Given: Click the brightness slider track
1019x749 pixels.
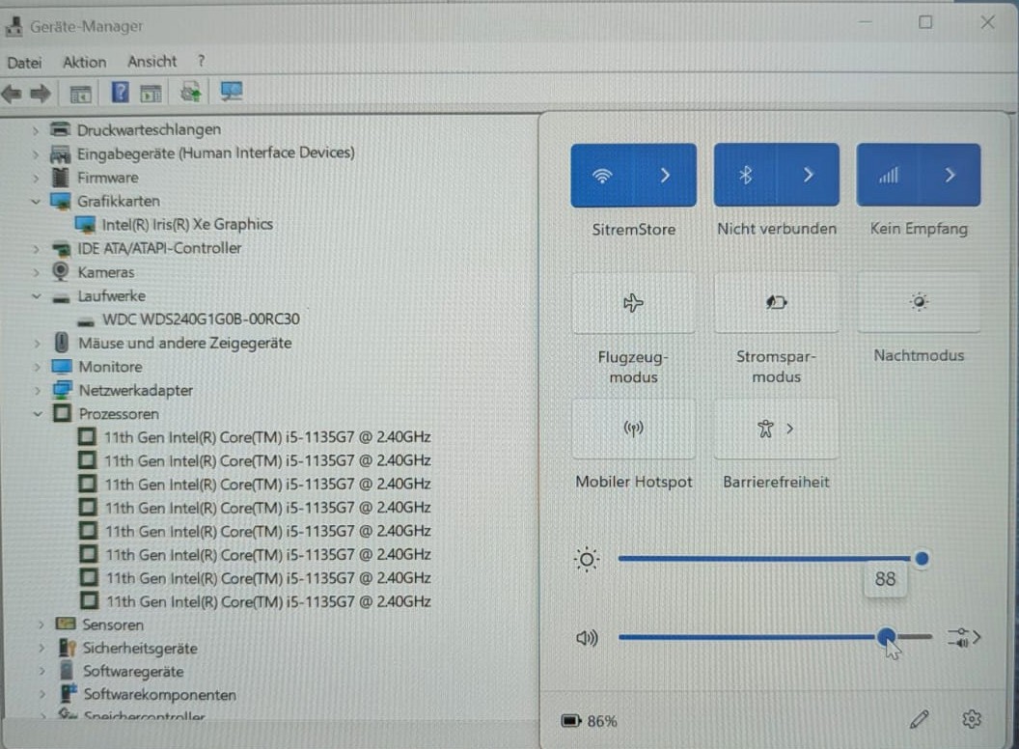Looking at the screenshot, I should [x=763, y=559].
